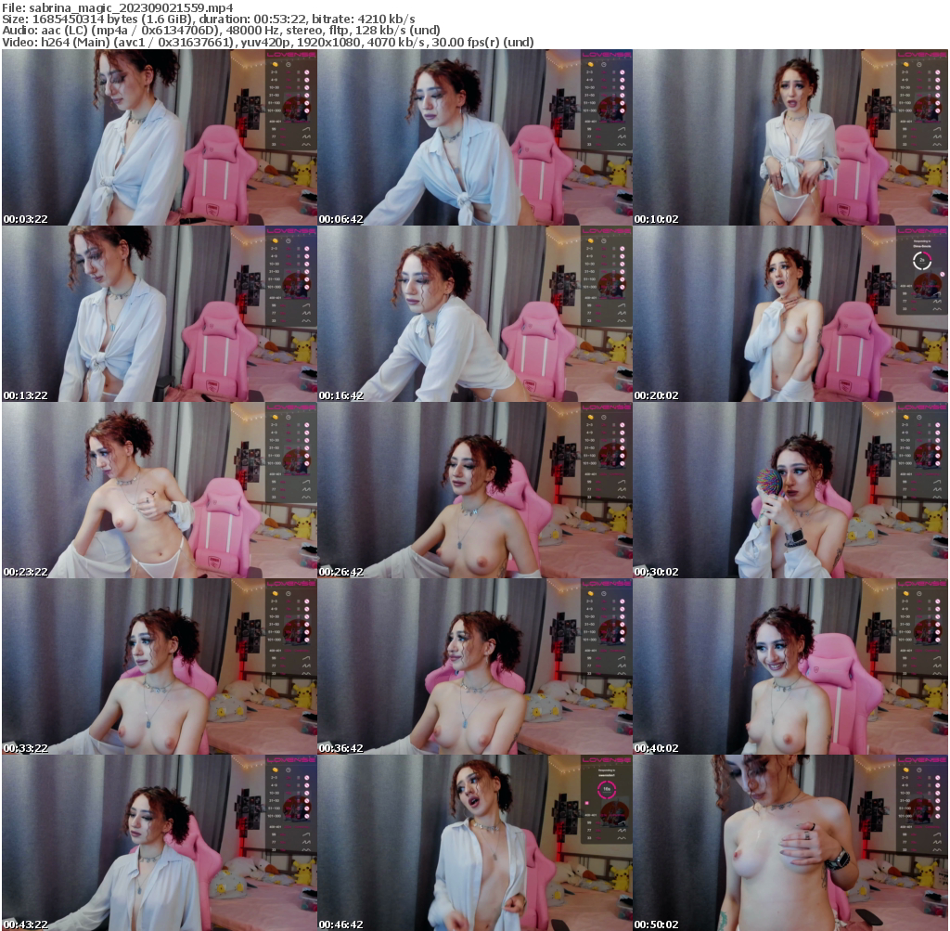Open the thumbnail labeled 00:23:22
This screenshot has width=950, height=931.
159,490
